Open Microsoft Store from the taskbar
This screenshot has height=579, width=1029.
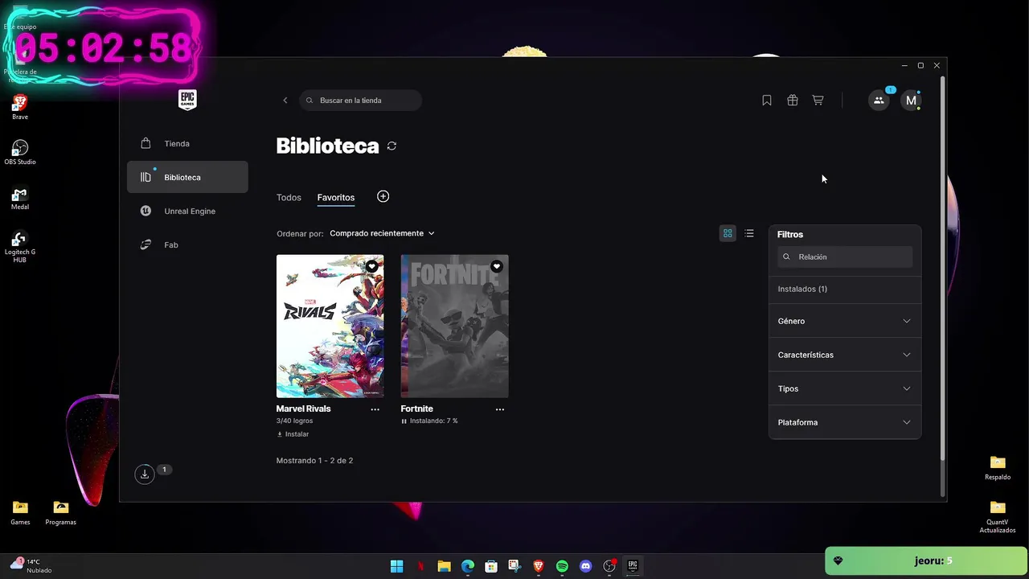click(491, 566)
